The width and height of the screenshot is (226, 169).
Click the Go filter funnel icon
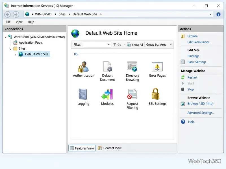(115, 45)
